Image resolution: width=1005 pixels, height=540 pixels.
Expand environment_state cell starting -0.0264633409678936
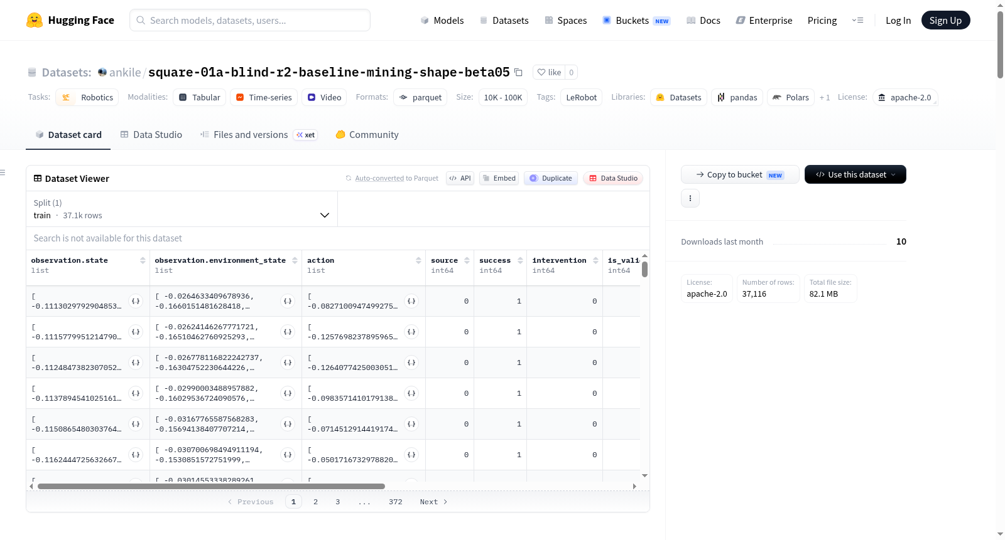(288, 301)
